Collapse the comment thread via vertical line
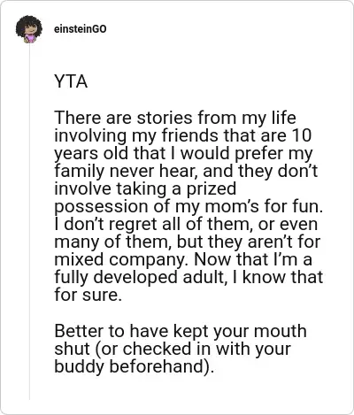Viewport: 354px width, 415px height. pos(29,221)
